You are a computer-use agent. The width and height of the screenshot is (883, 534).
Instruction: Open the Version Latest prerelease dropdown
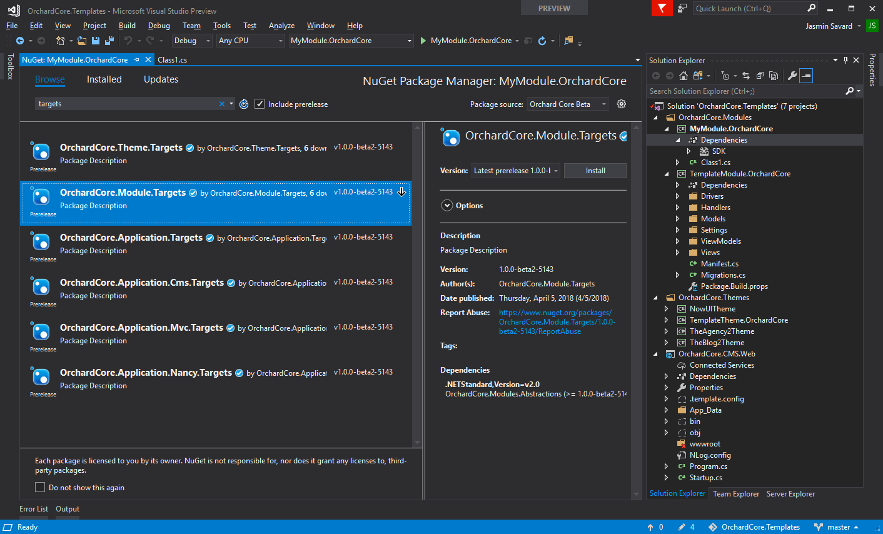(516, 171)
